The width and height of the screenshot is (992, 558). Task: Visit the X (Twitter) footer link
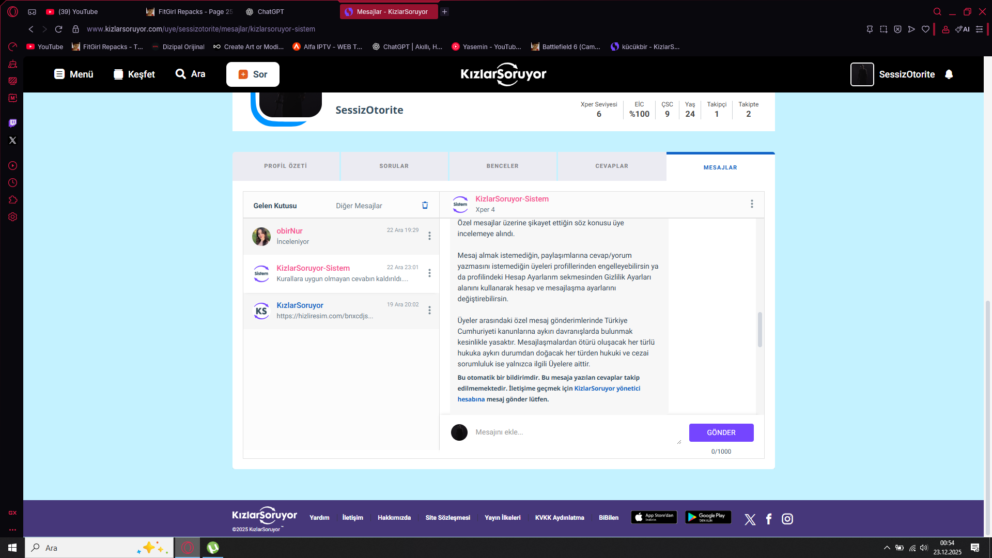750,519
